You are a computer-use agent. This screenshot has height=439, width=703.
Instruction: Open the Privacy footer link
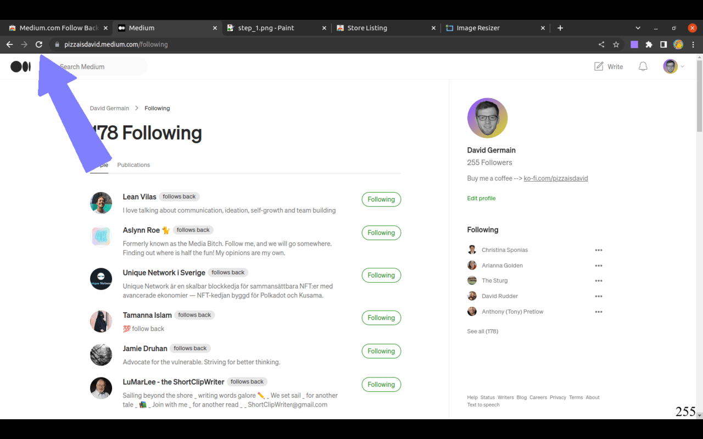(558, 398)
